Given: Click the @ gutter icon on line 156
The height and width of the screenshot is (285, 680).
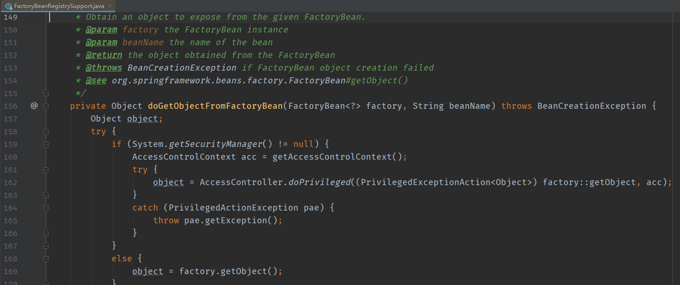Looking at the screenshot, I should tap(34, 106).
